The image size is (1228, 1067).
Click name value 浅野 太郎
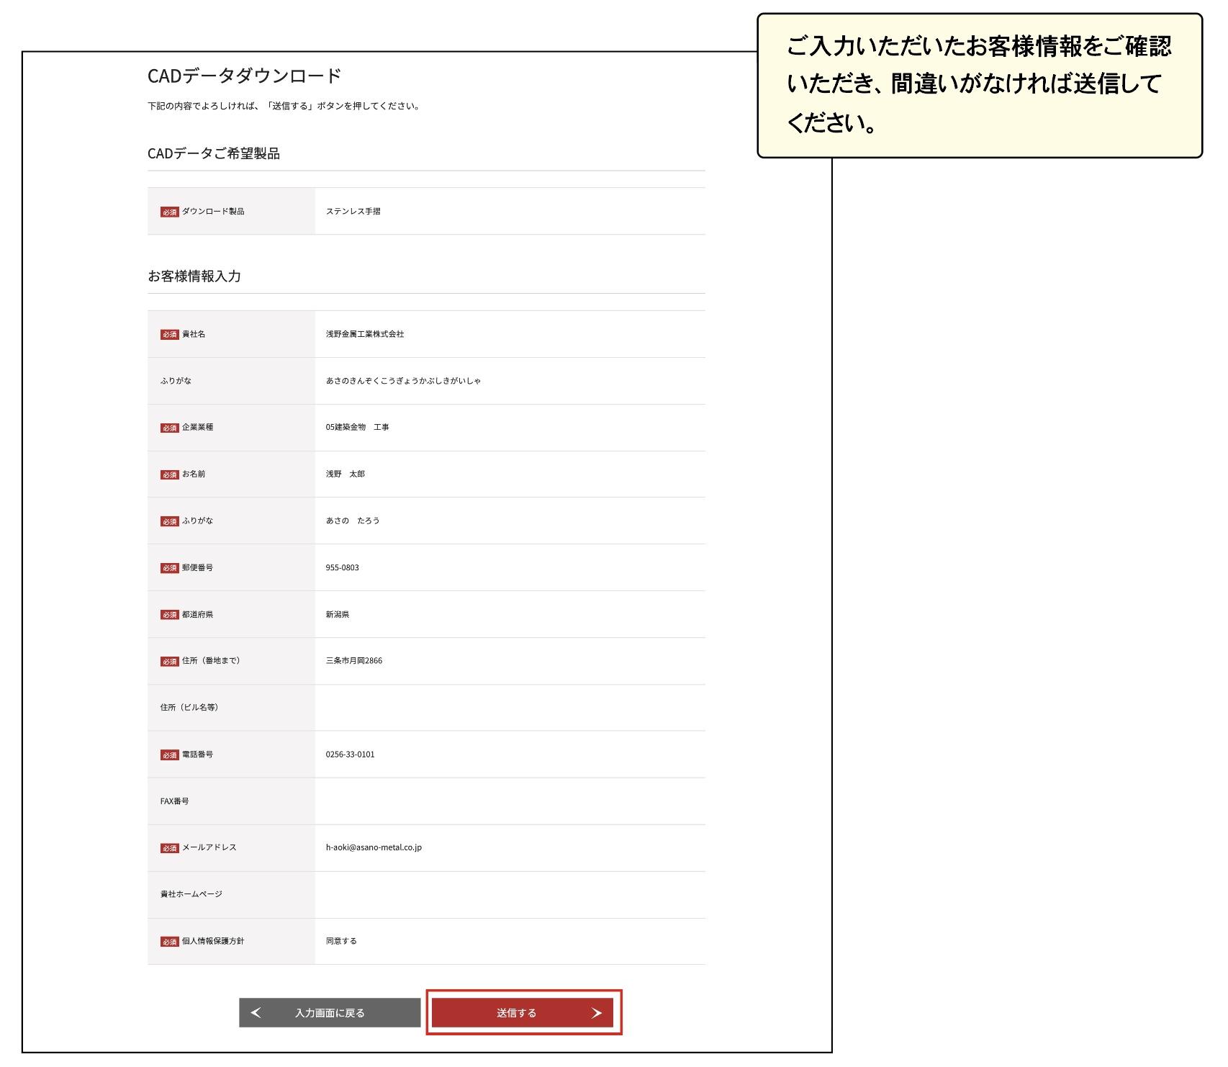[x=346, y=474]
